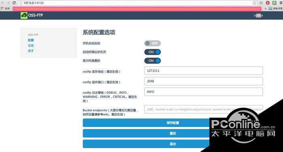This screenshot has width=283, height=152.
Task: Click the 重启 button
Action: click(x=173, y=133)
